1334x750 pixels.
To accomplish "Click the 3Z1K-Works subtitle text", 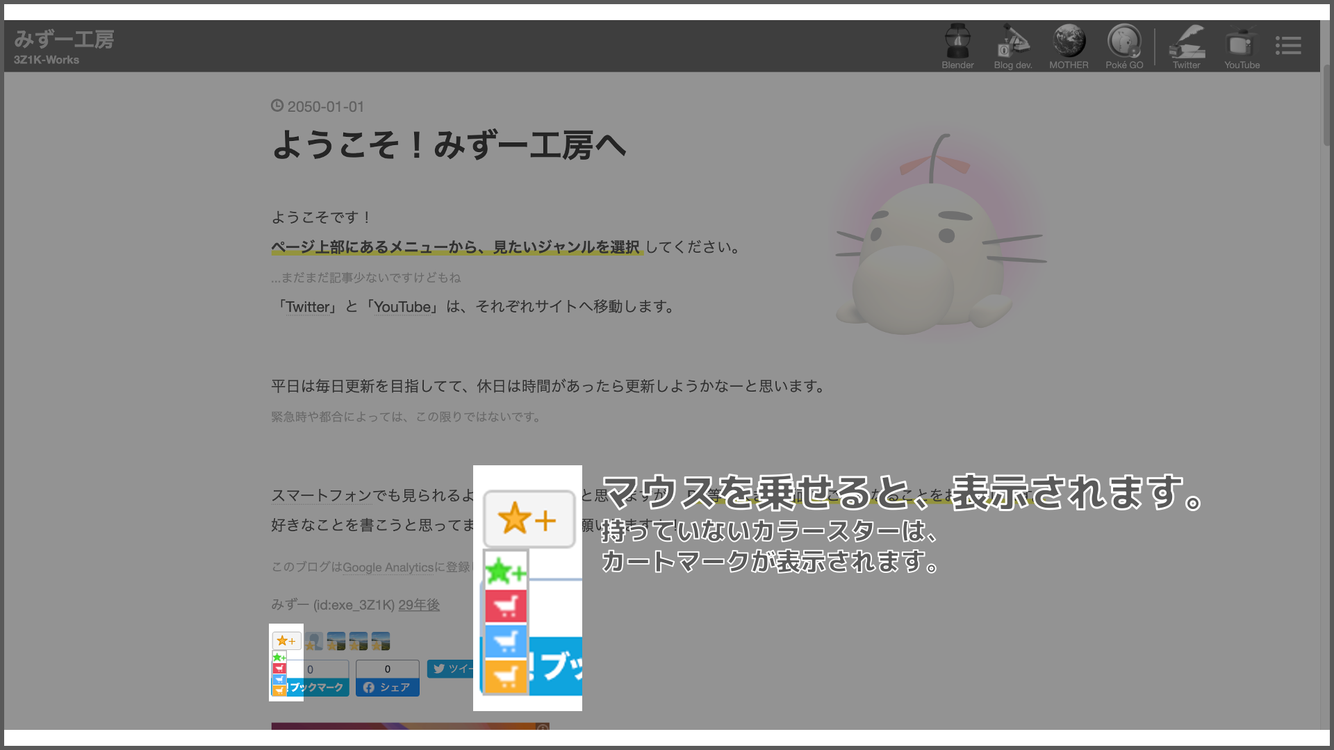I will tap(47, 60).
